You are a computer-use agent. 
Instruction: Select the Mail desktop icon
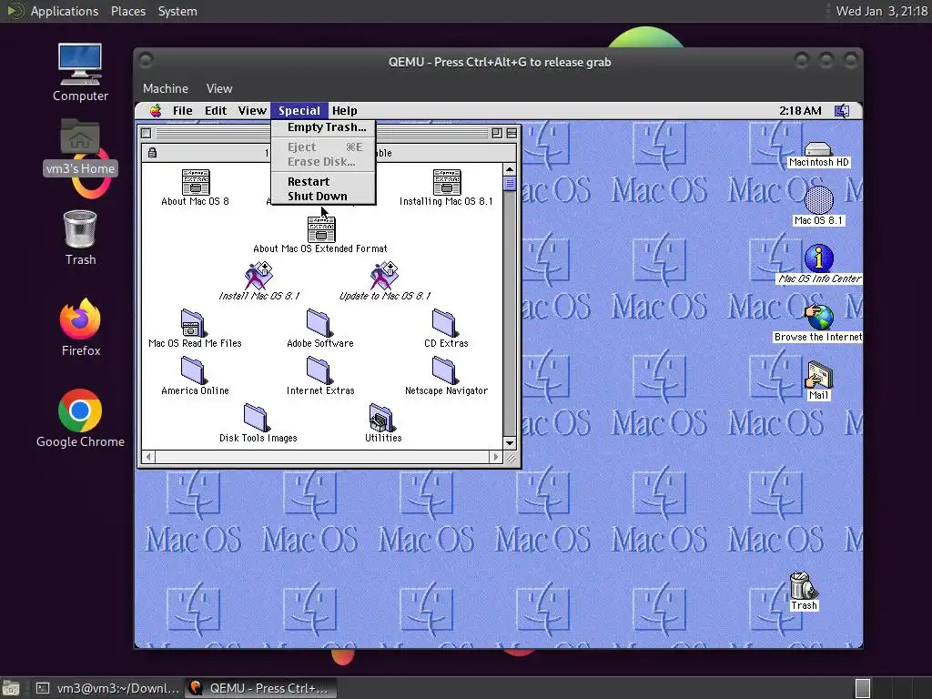pos(819,375)
